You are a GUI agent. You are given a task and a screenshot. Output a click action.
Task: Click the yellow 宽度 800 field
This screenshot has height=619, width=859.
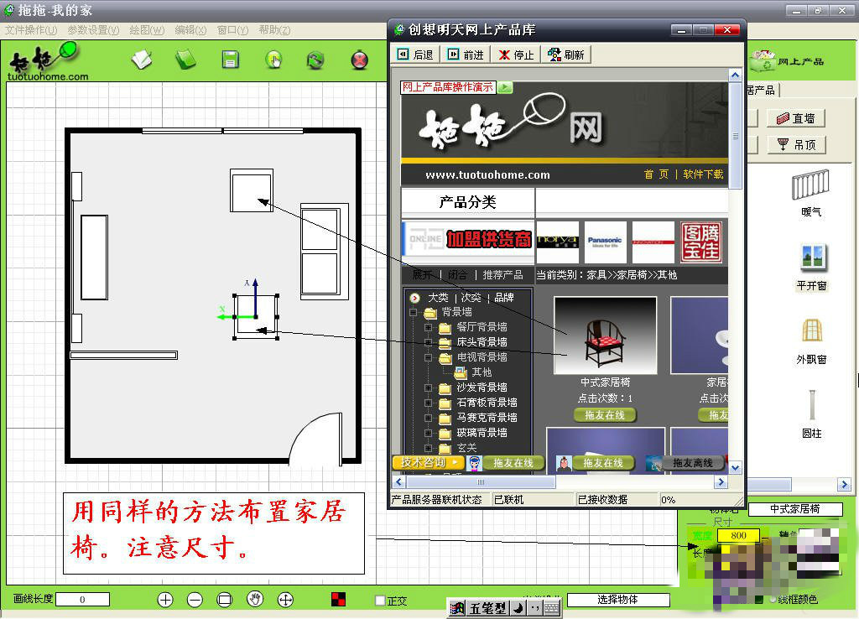738,535
